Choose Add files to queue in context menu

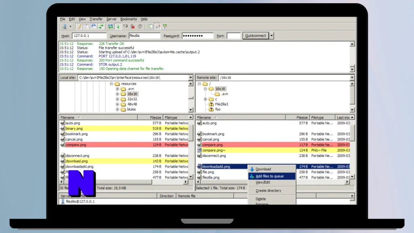(272, 176)
